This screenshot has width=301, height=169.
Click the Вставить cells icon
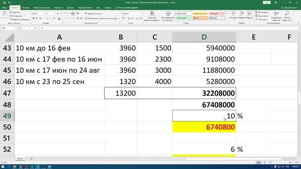234,14
